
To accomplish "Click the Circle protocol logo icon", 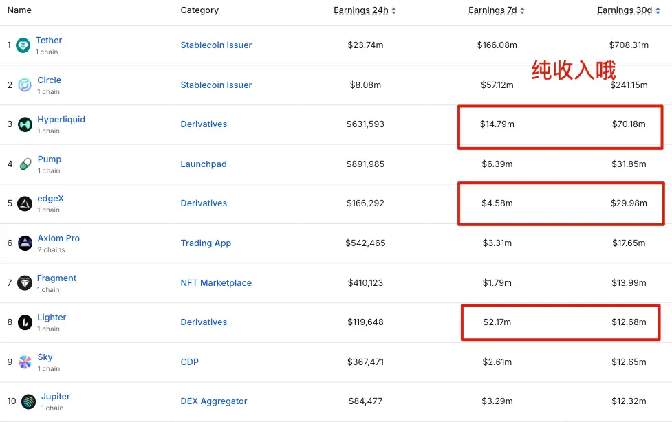I will [x=25, y=85].
